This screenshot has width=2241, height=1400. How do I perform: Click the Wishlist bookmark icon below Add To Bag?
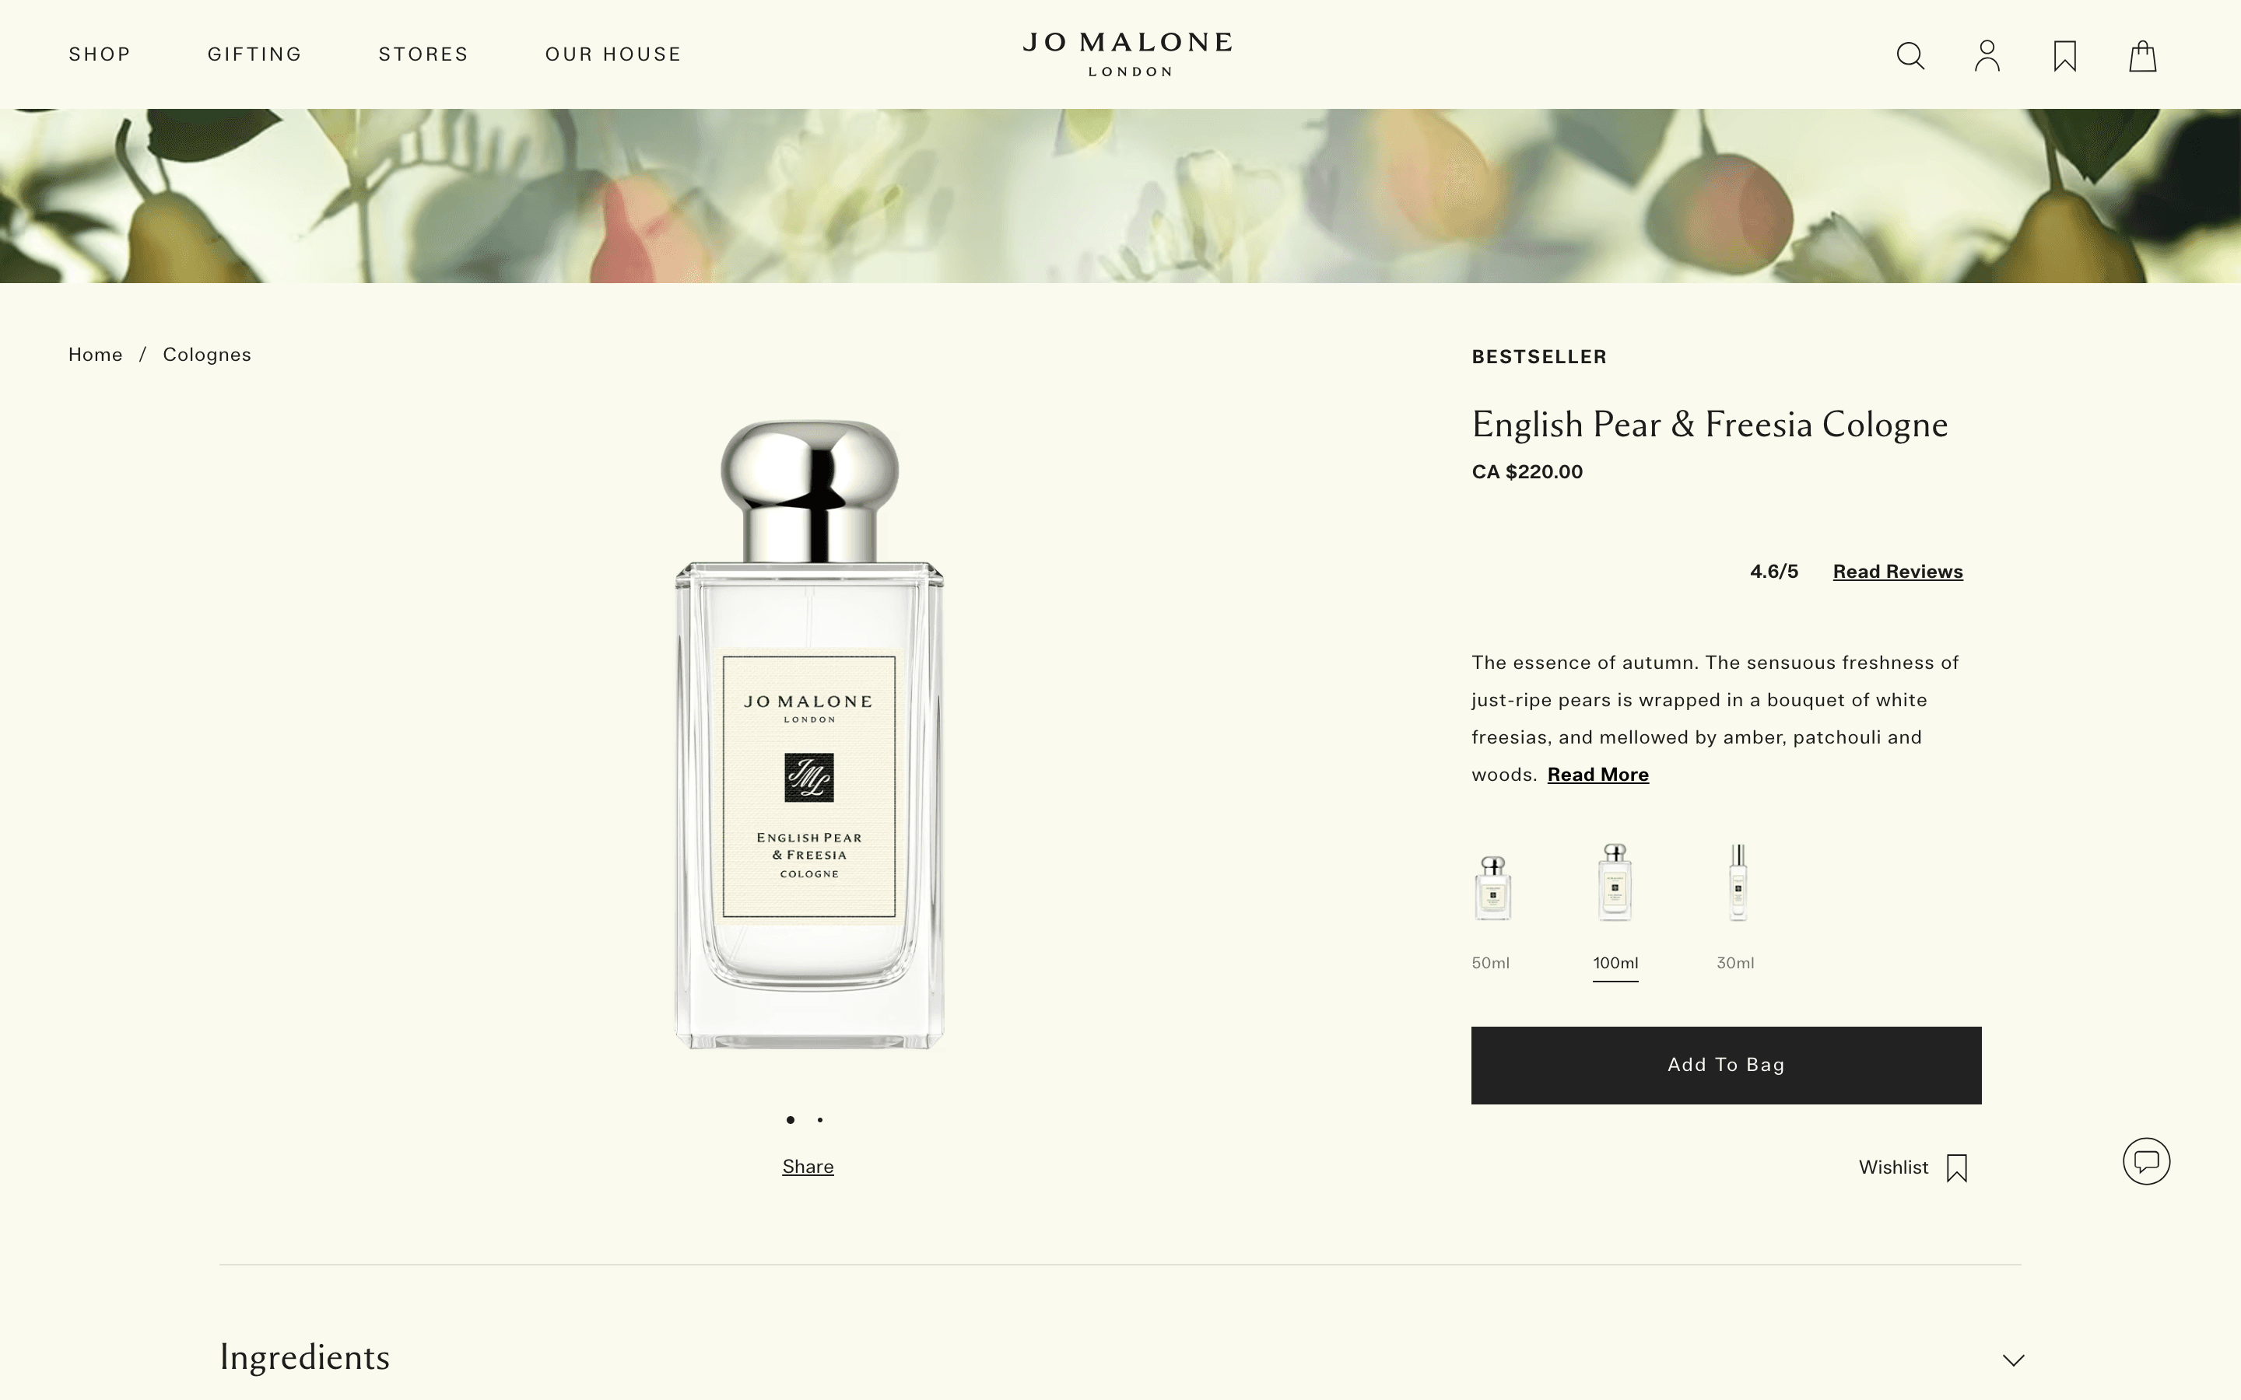click(1957, 1167)
